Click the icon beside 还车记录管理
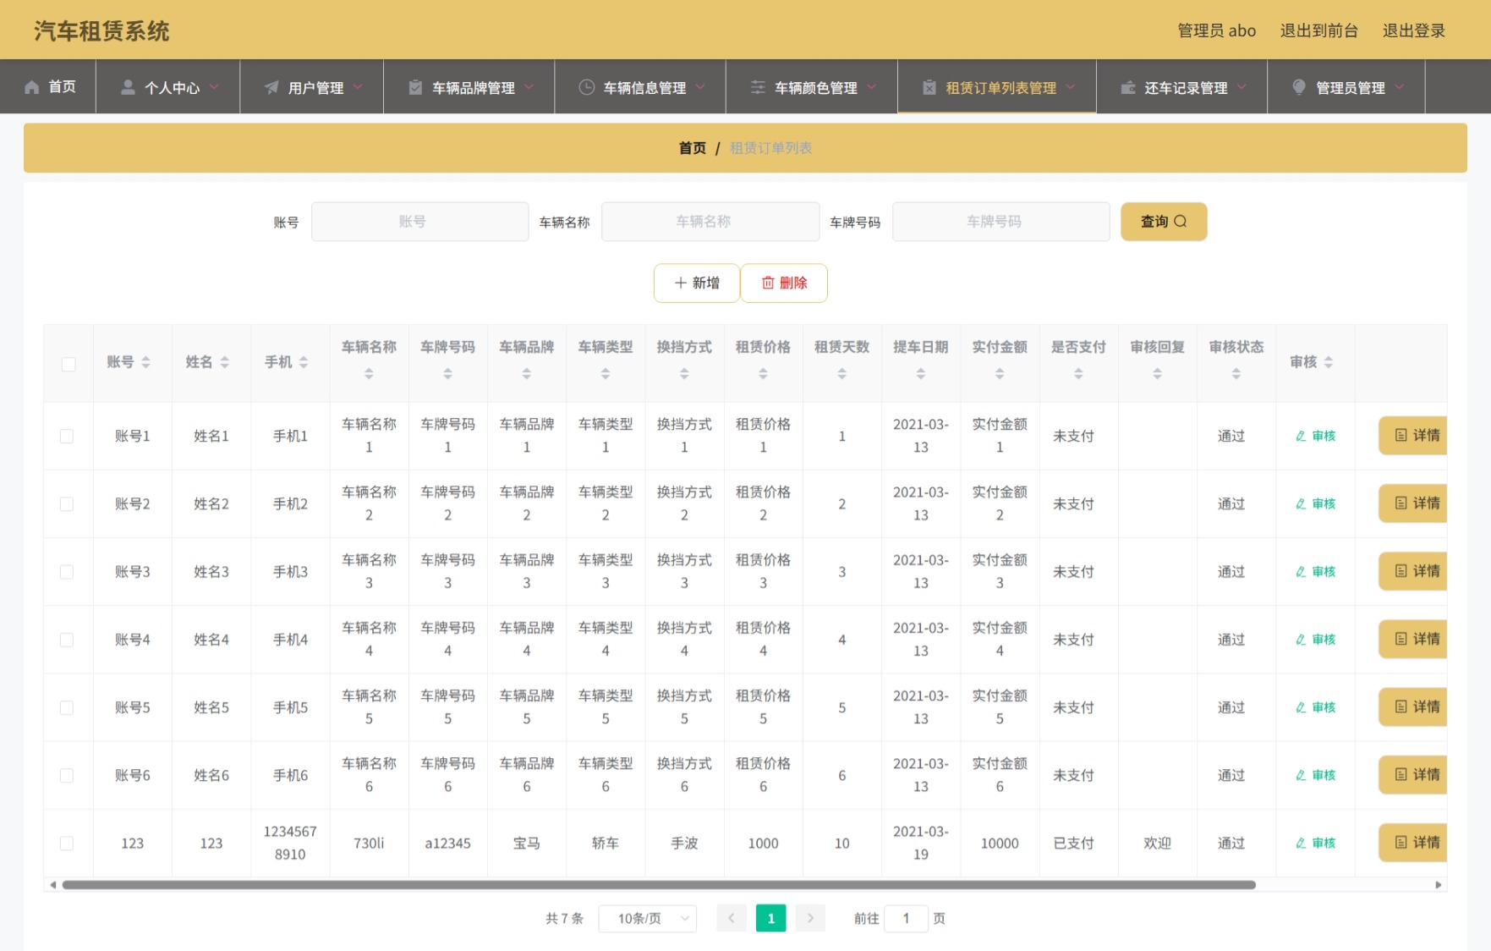 point(1128,87)
